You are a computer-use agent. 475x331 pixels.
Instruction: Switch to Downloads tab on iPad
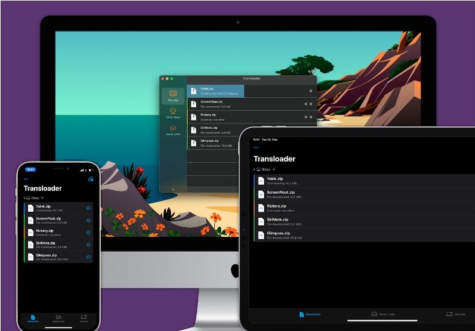pos(310,314)
